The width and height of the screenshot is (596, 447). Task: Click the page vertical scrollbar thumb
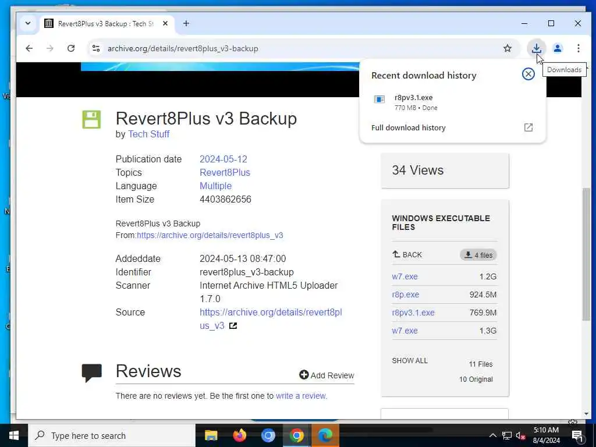point(586,255)
